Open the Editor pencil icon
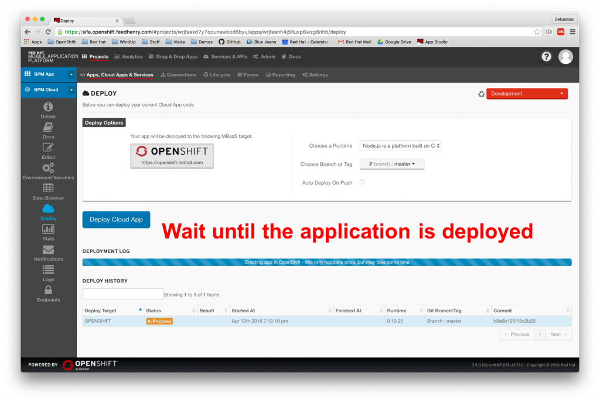Image resolution: width=600 pixels, height=402 pixels. pos(48,148)
